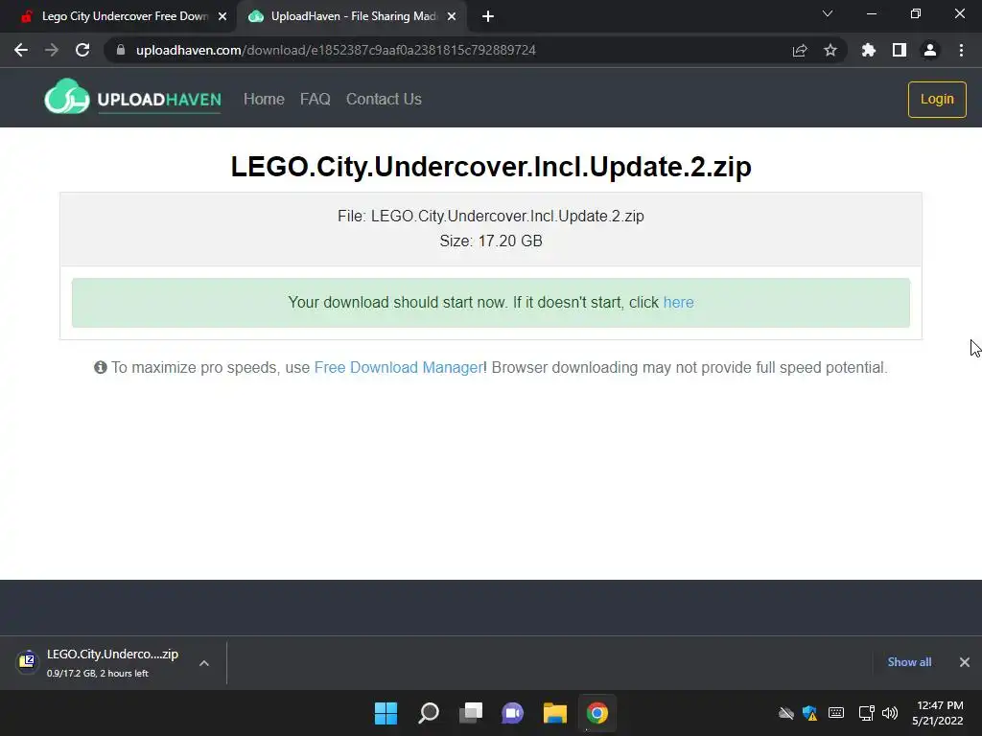Screen dimensions: 982x736
Task: View site info via the lock icon
Action: (x=121, y=50)
